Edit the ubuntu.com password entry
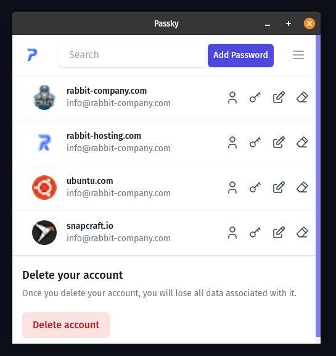 coord(279,188)
